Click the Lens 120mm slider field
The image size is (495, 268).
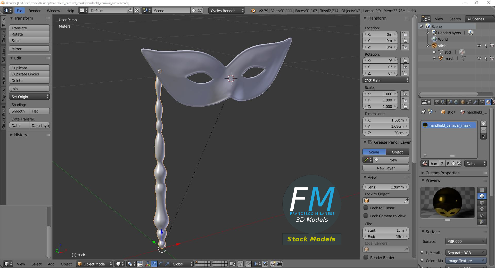(x=386, y=187)
